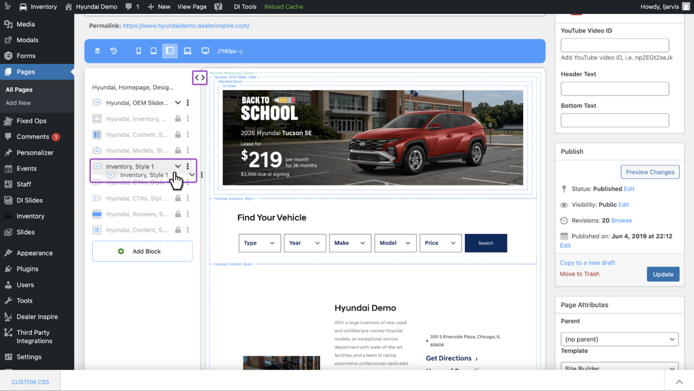The height and width of the screenshot is (391, 694).
Task: Open the Hyundai, Reviews three-dot menu
Action: point(188,214)
